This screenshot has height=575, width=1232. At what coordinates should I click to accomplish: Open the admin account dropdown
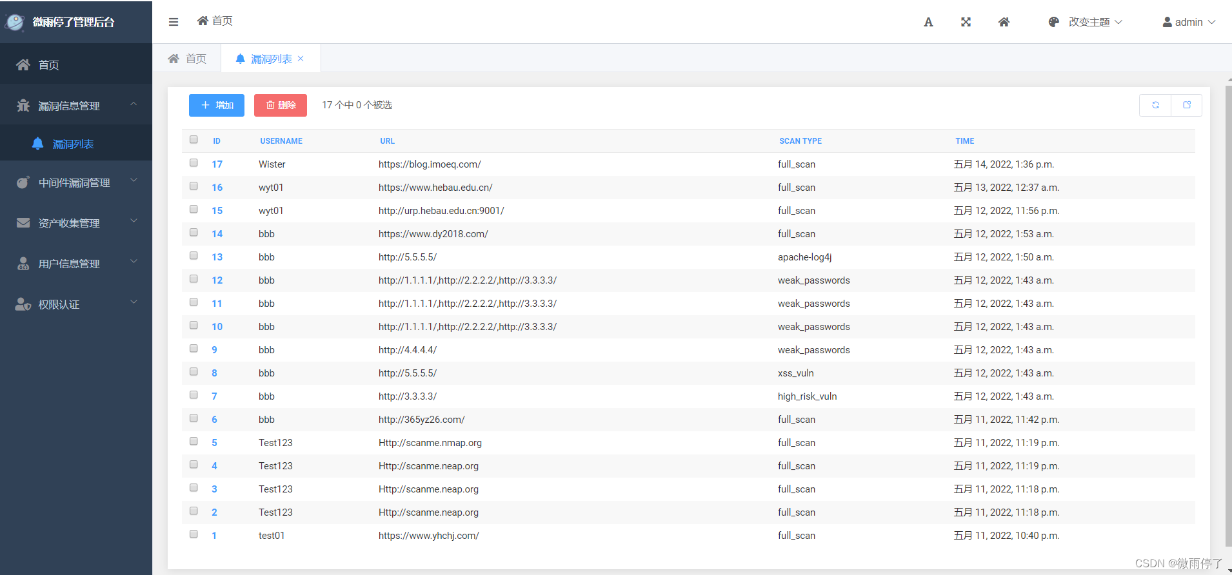pos(1189,22)
